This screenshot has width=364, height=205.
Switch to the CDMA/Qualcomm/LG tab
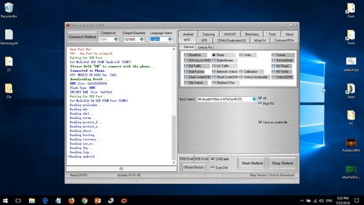(231, 40)
